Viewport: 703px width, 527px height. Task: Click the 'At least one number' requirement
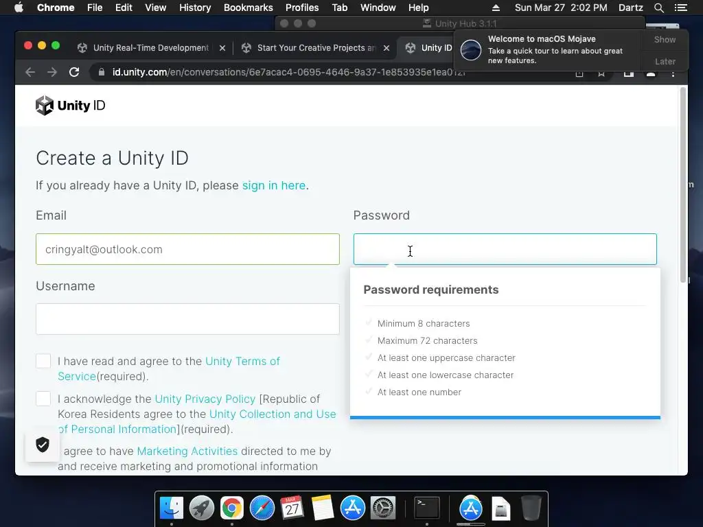pos(419,392)
